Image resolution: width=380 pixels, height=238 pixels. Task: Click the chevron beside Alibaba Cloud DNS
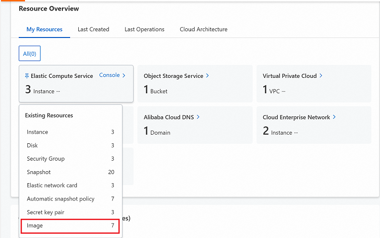[x=198, y=117]
